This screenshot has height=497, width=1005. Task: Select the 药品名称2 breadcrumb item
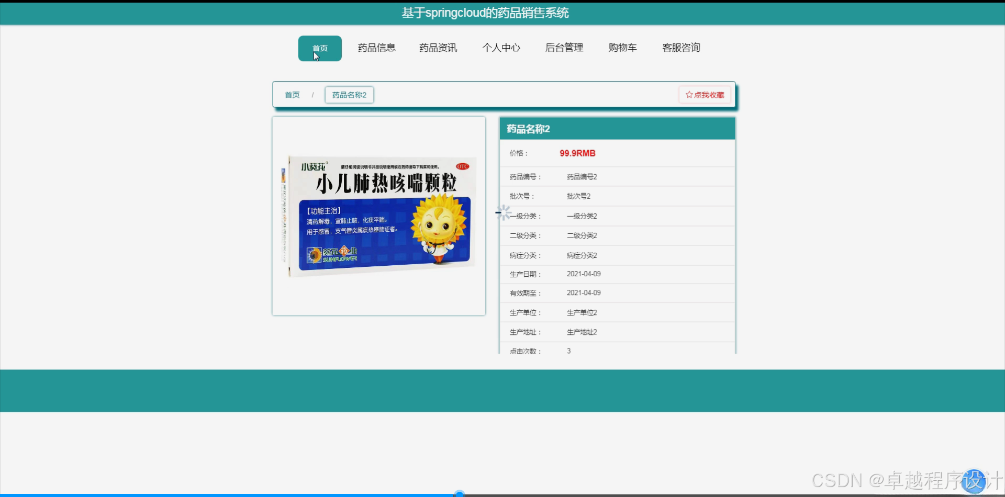349,95
